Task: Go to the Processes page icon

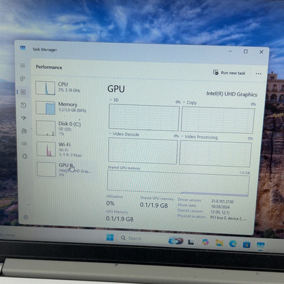Action: [x=23, y=79]
